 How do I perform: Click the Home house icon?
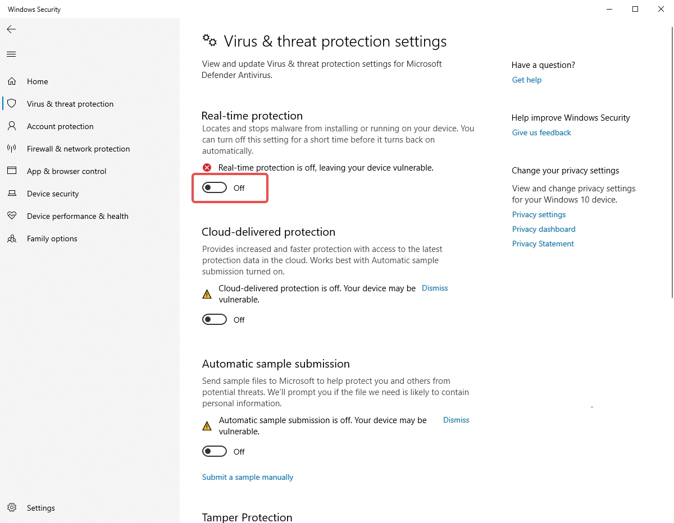tap(12, 81)
